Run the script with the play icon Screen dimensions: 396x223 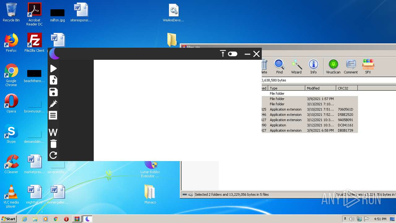point(54,68)
